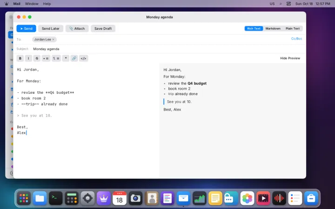Switch compose mode to Plain Text
335x209 pixels.
click(x=293, y=29)
